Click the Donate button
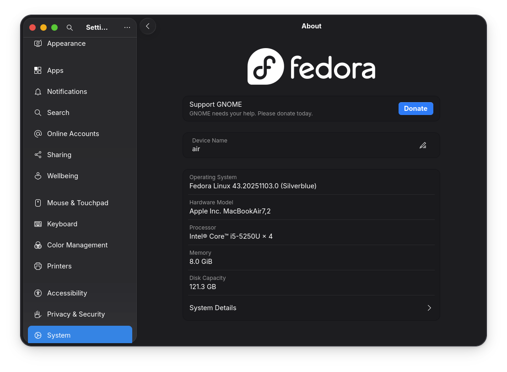The height and width of the screenshot is (372, 507). click(415, 109)
